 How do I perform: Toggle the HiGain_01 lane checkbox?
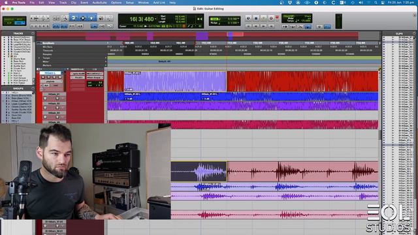pos(45,99)
